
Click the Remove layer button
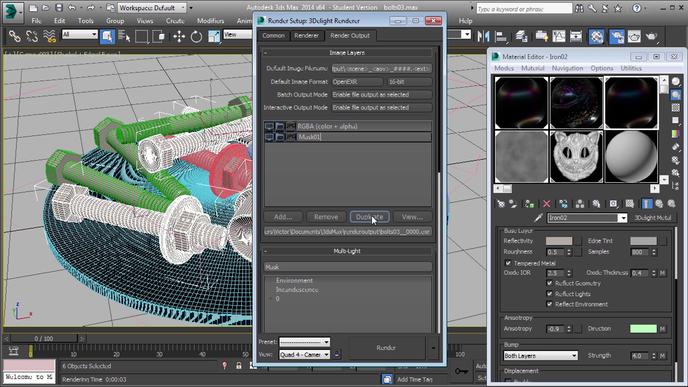326,217
